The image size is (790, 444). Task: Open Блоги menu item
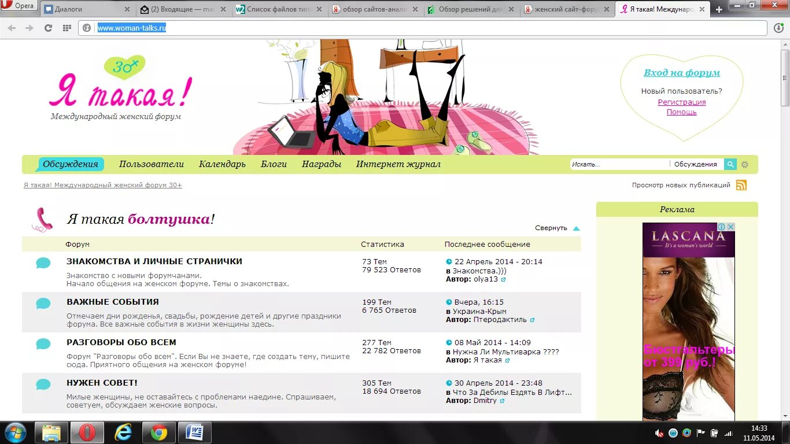274,164
